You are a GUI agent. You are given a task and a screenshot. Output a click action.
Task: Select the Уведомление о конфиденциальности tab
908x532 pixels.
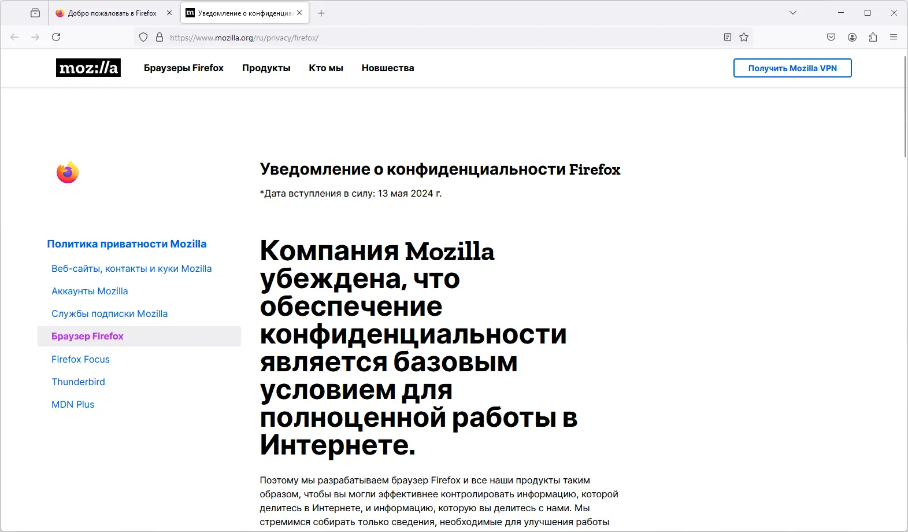pyautogui.click(x=244, y=13)
